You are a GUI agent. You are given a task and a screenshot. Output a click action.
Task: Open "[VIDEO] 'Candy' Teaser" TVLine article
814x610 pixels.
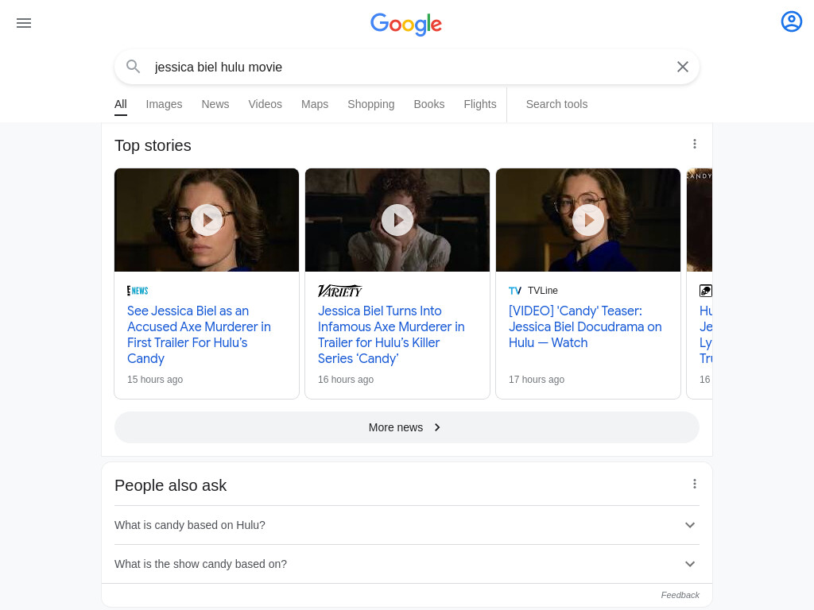tap(585, 326)
